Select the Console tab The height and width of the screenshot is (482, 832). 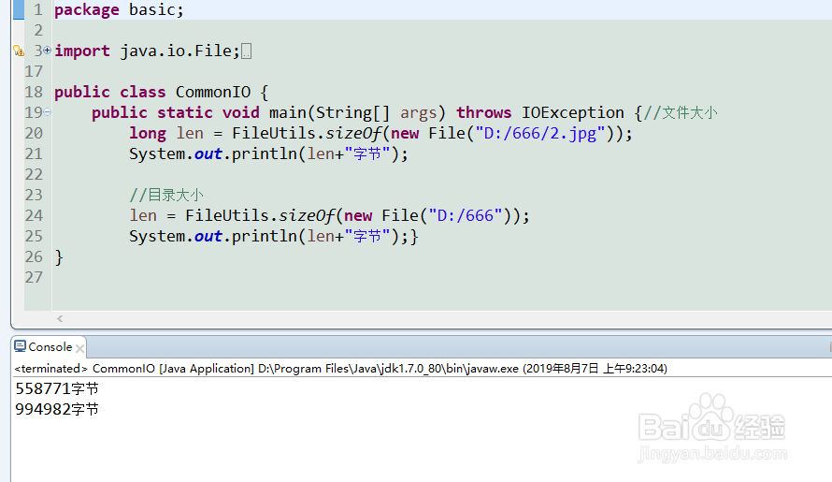[x=50, y=347]
